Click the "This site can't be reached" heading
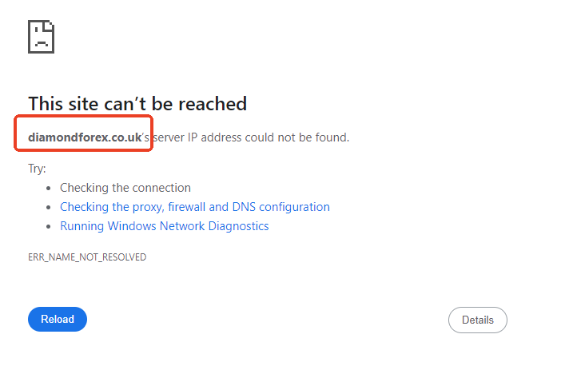561x370 pixels. [x=137, y=103]
